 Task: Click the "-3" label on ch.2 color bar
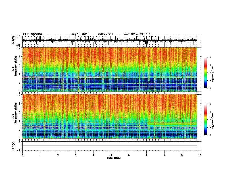coord(210,104)
